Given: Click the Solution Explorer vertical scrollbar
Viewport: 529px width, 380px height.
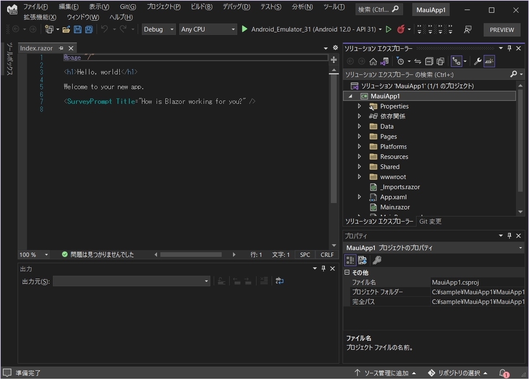Looking at the screenshot, I should [521, 141].
